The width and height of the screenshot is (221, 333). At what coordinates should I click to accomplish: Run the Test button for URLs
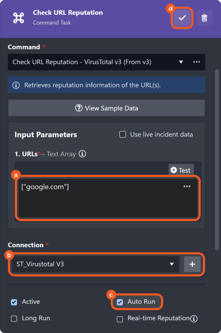[181, 170]
